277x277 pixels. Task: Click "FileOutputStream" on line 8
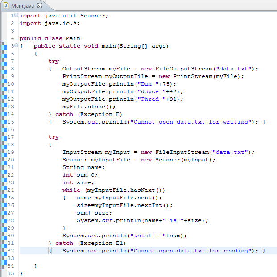tap(184, 69)
